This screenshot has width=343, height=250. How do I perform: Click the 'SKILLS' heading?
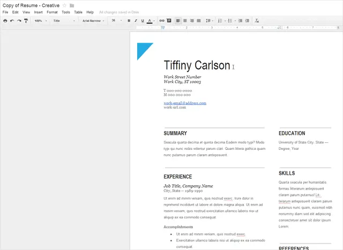click(x=287, y=173)
